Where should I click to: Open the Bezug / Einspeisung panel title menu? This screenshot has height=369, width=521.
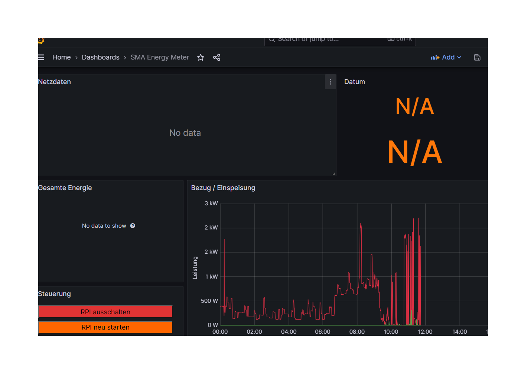[223, 188]
